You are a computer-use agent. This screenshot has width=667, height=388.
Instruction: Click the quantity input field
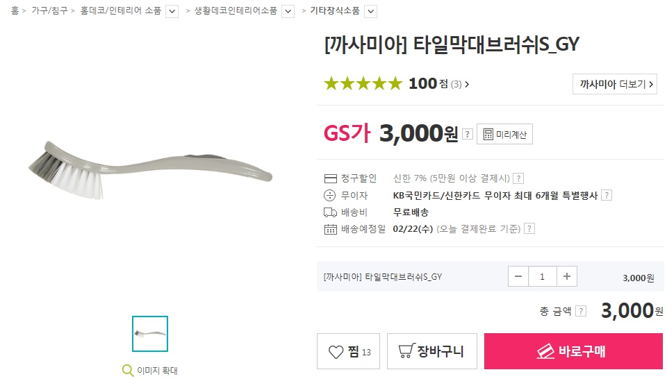tap(543, 277)
